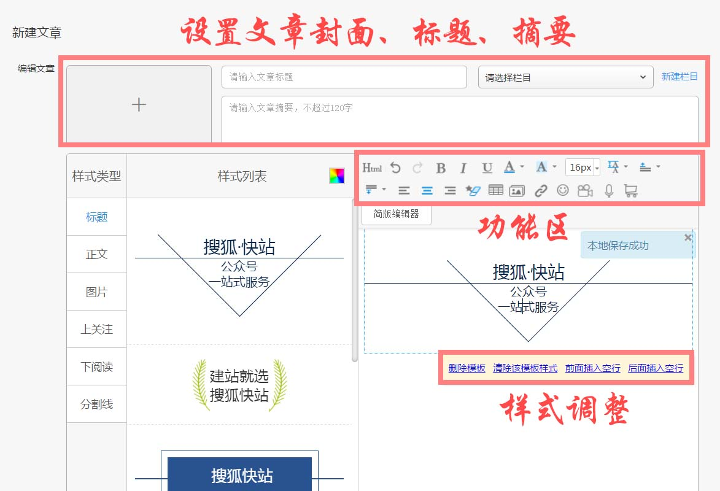The height and width of the screenshot is (491, 720).
Task: Toggle italic formatting
Action: coord(463,168)
